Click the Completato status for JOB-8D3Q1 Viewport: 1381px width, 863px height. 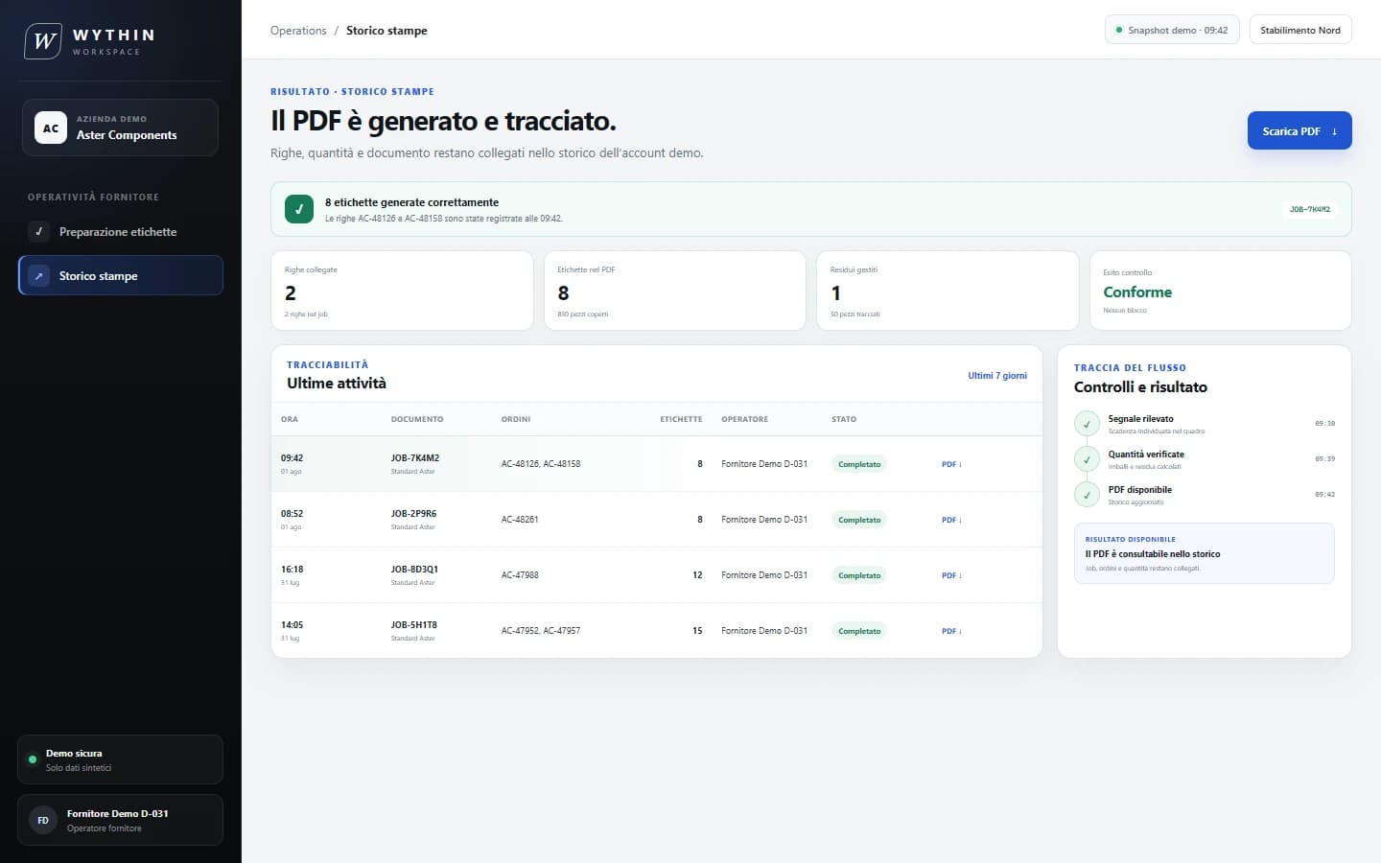[859, 575]
